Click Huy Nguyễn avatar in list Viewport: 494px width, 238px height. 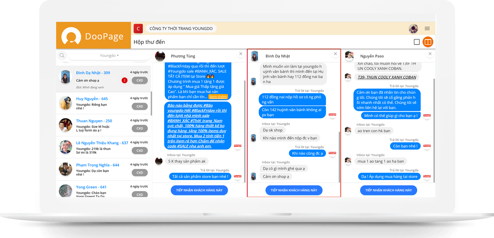point(66,103)
